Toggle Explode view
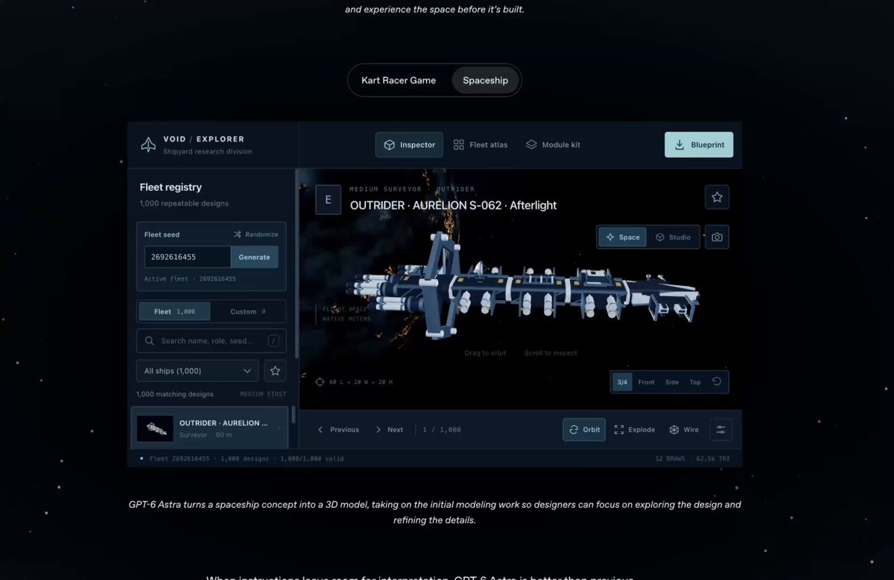Screen dimensions: 894x580 (x=634, y=430)
